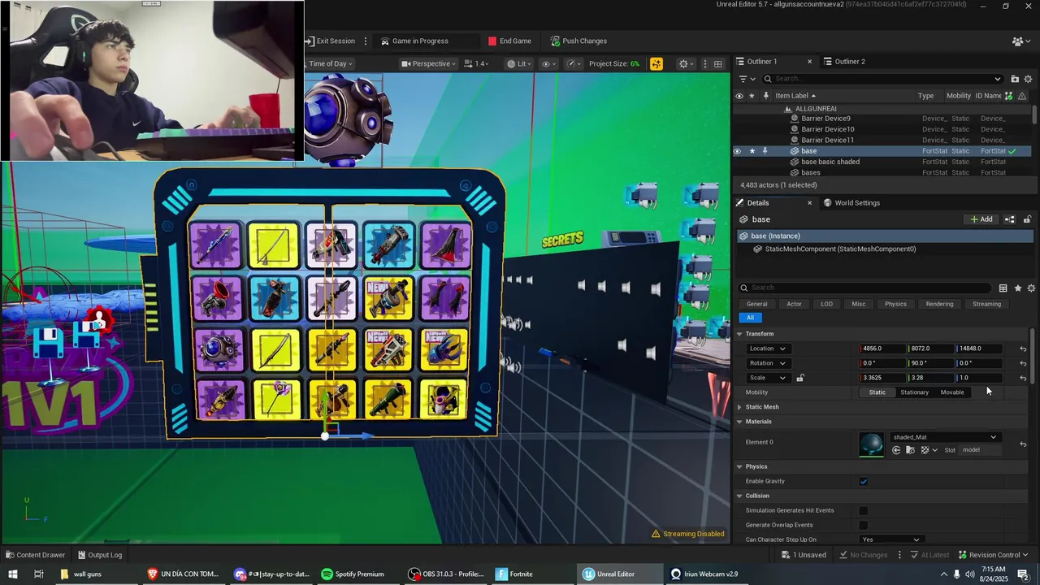Click the Outliner pin column header
Image resolution: width=1040 pixels, height=585 pixels.
[765, 96]
